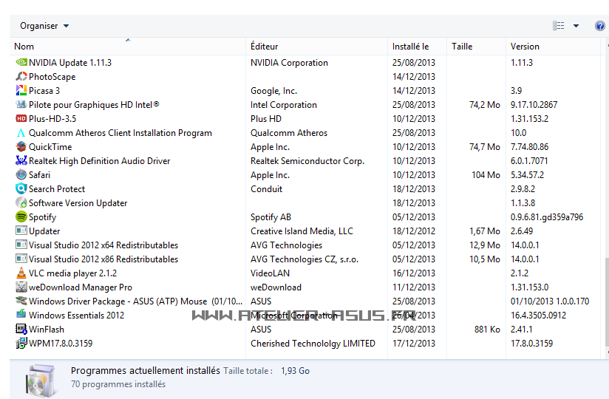The width and height of the screenshot is (609, 399).
Task: Select the WinFlash program row
Action: coord(47,330)
